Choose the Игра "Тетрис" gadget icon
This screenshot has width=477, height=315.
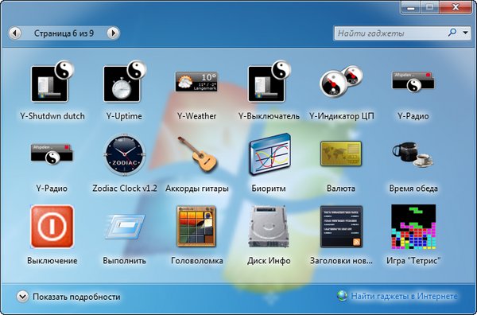[x=413, y=227]
